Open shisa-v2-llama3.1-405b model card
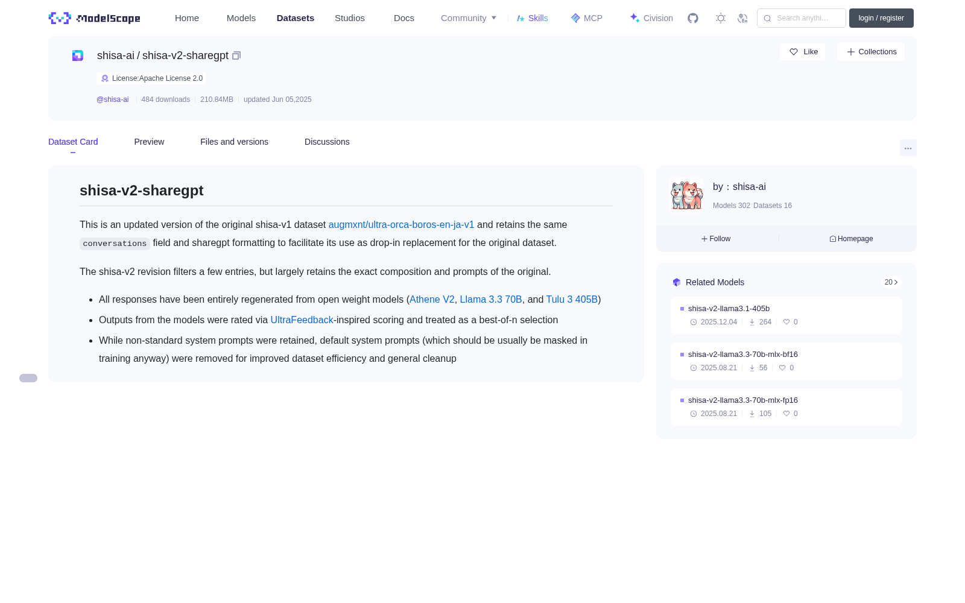965x603 pixels. (x=786, y=315)
